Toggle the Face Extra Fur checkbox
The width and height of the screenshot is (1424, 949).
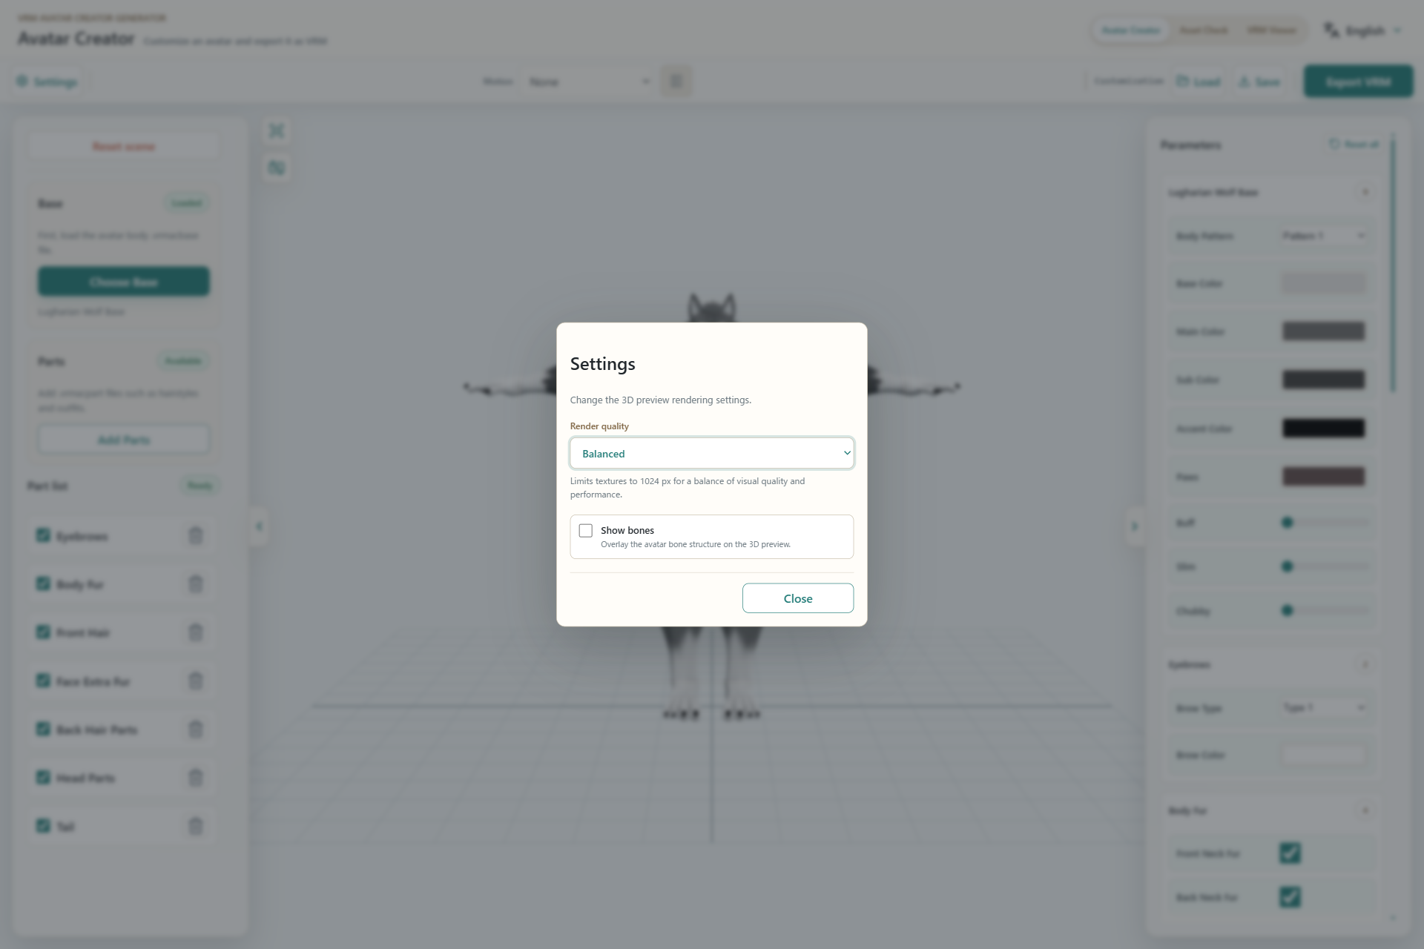(x=43, y=681)
